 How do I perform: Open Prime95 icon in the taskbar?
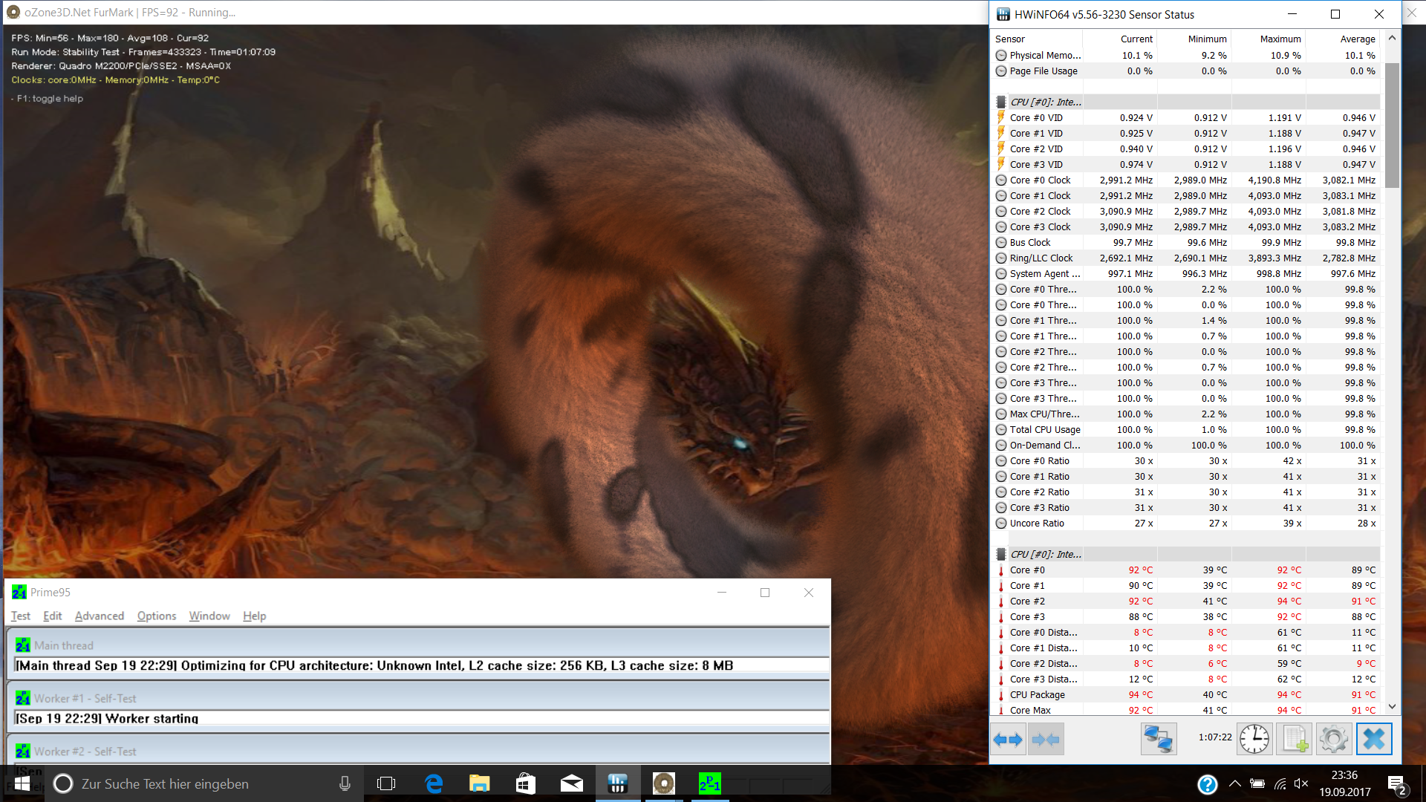(x=709, y=784)
